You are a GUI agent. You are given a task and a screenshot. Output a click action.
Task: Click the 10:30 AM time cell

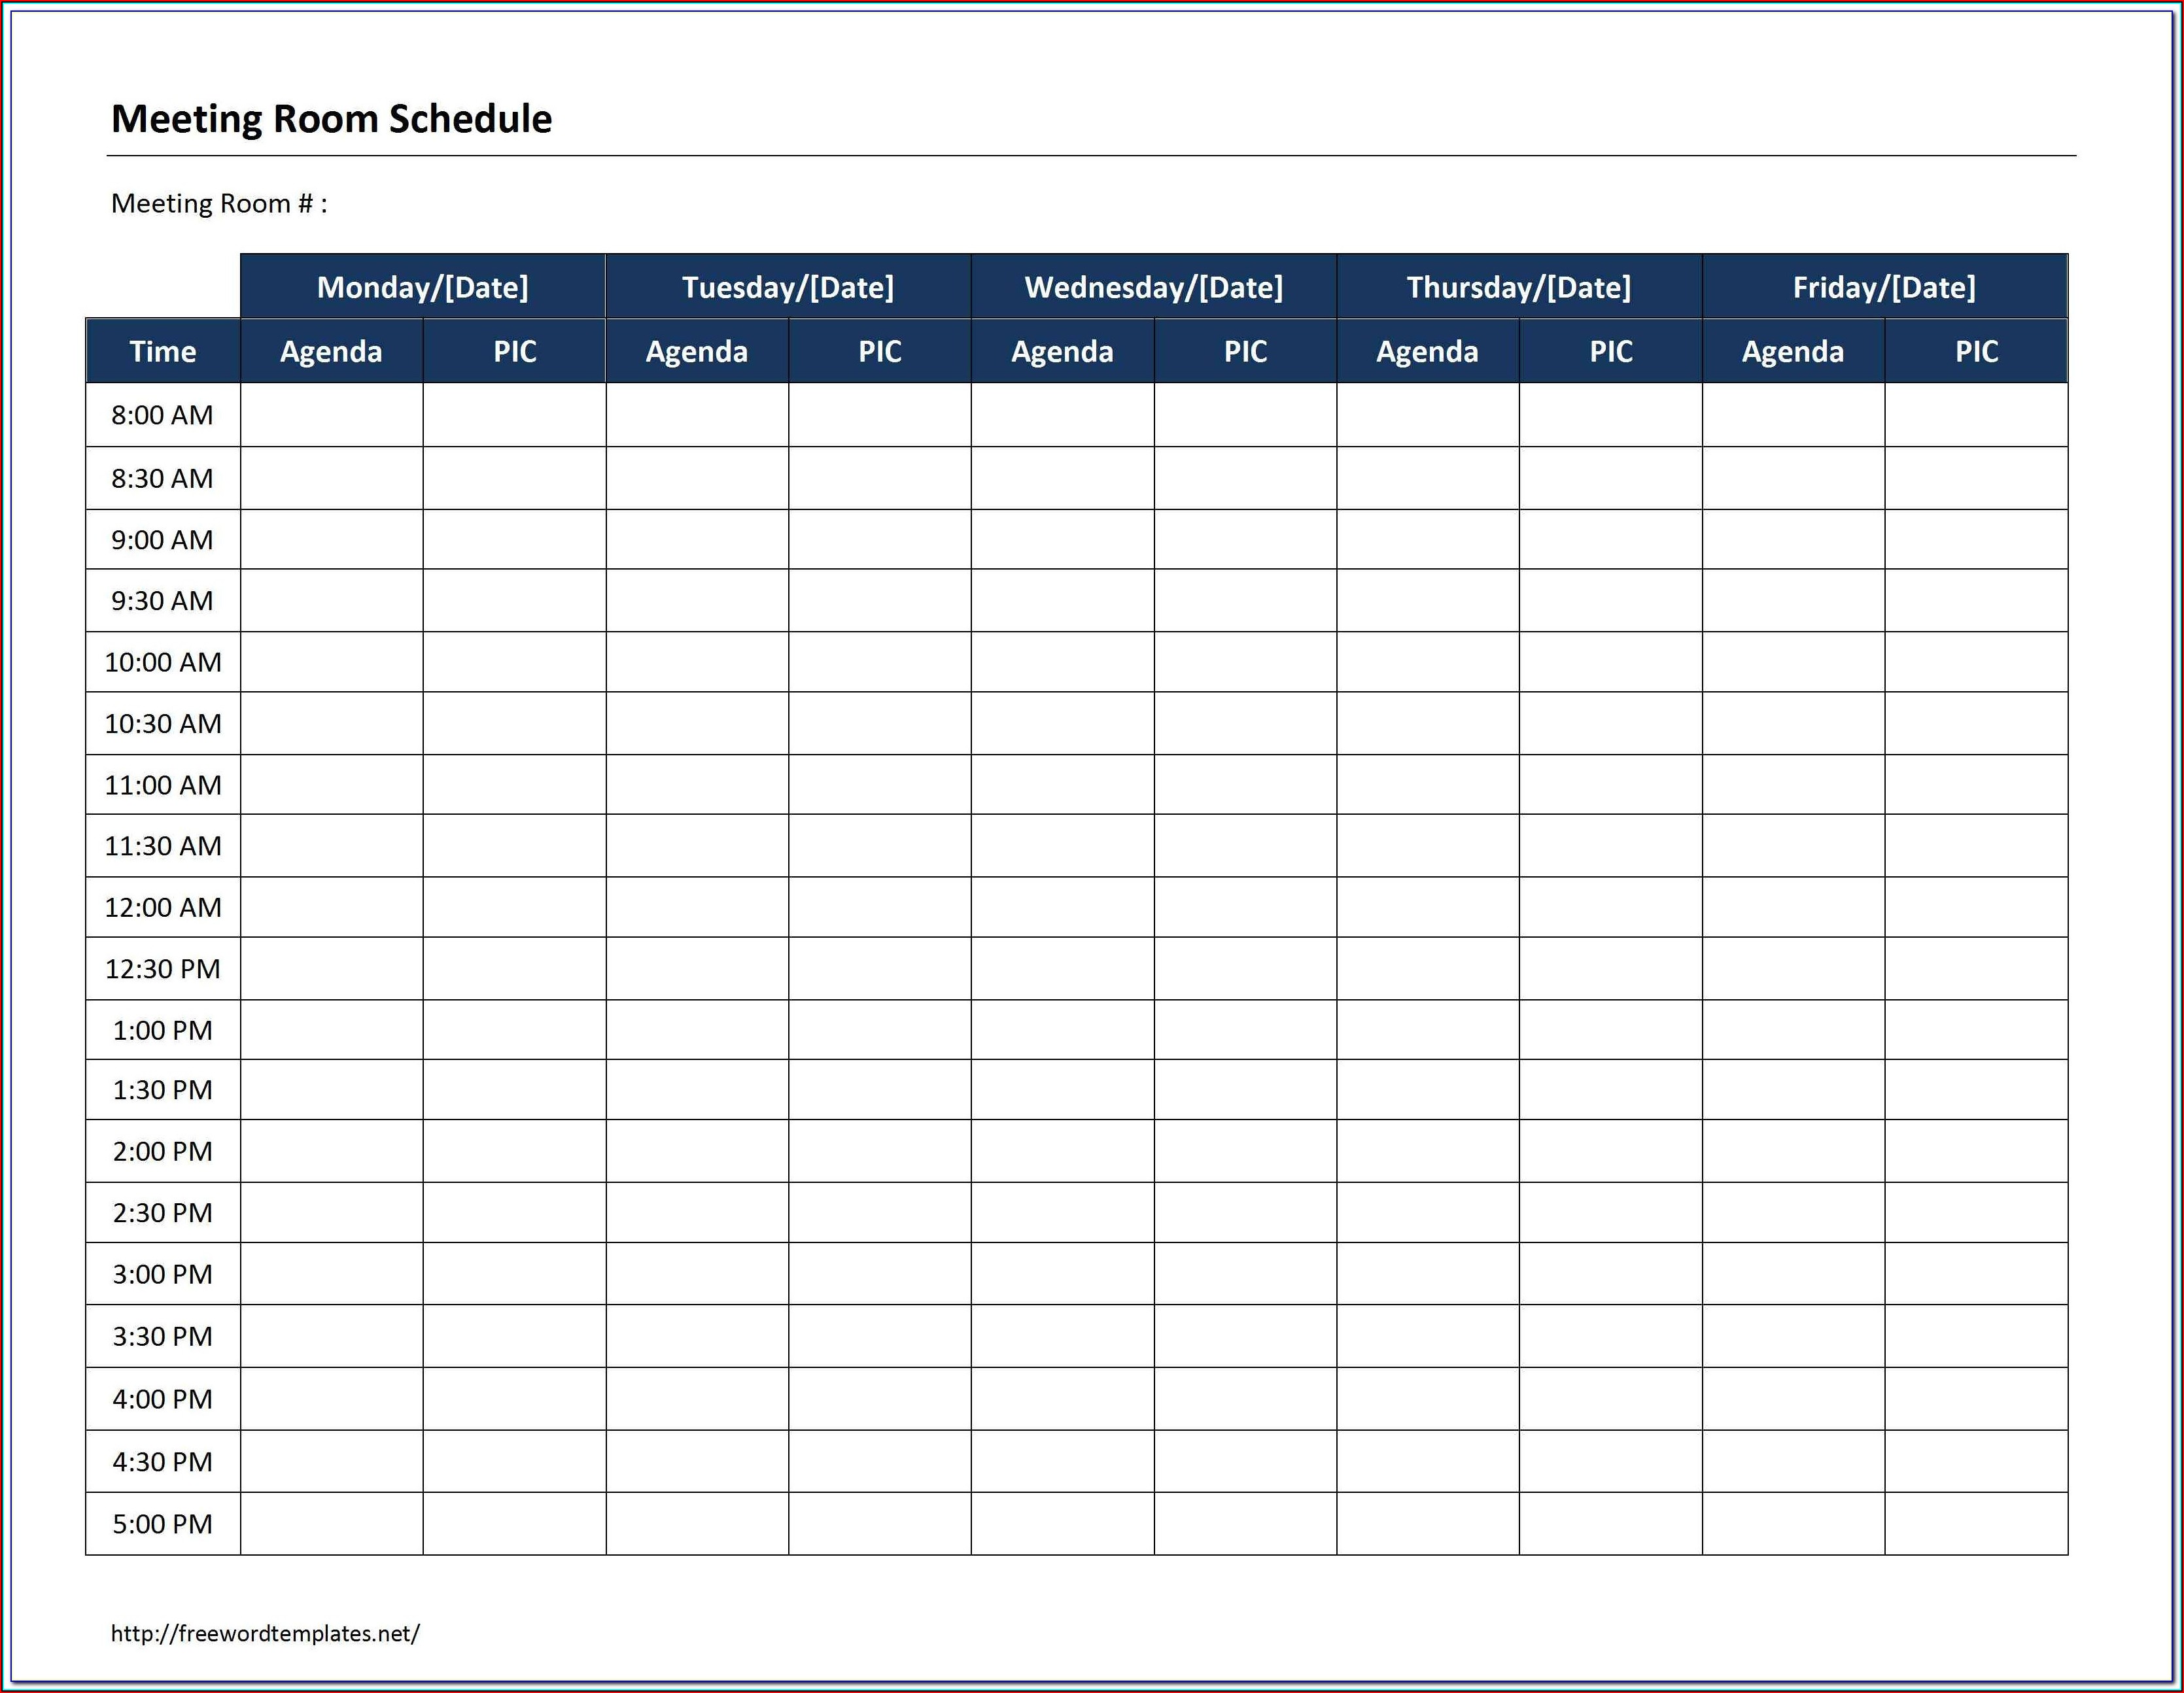point(162,723)
